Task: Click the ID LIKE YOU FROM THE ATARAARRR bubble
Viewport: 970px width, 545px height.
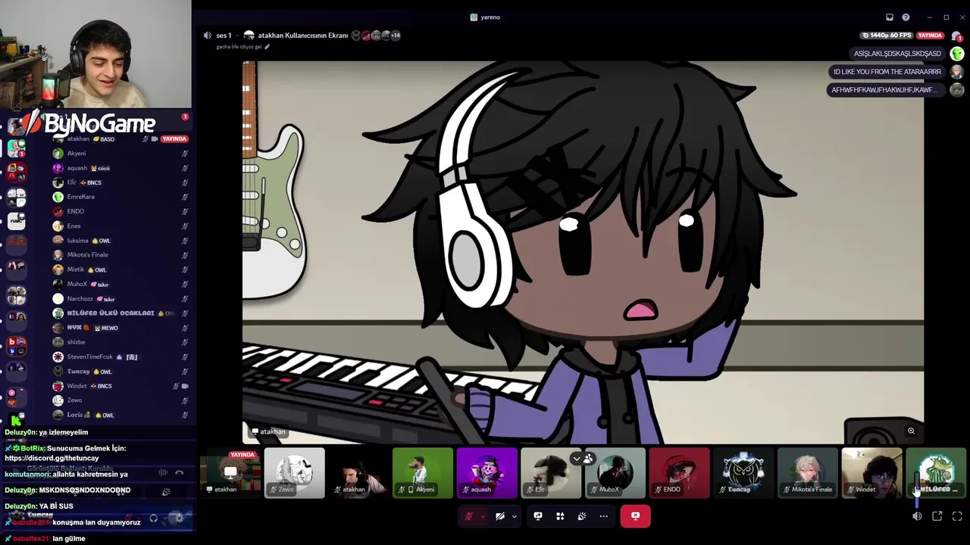Action: pyautogui.click(x=887, y=72)
